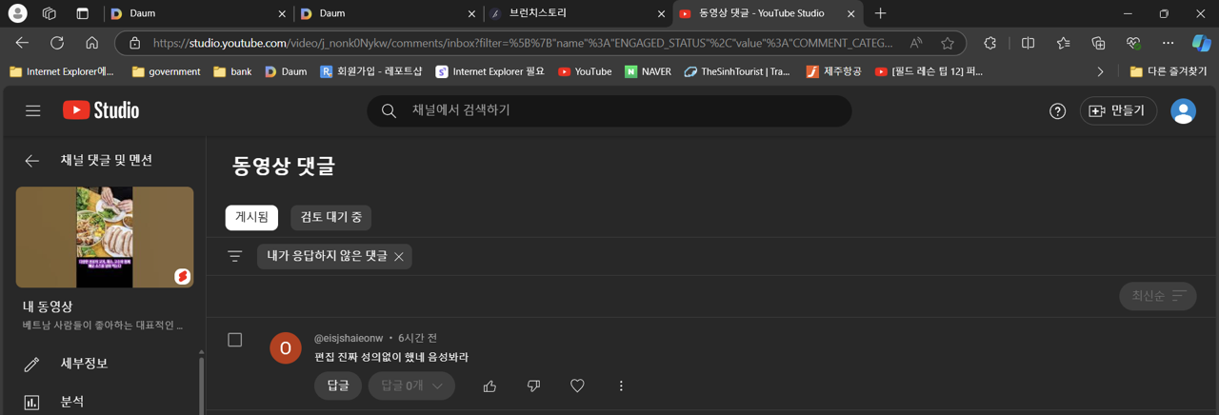Open the help question mark icon
The height and width of the screenshot is (415, 1219).
1057,110
